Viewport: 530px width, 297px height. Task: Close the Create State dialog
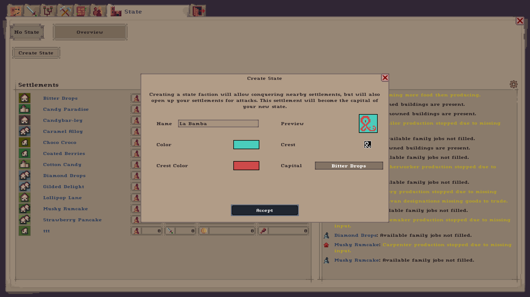click(x=385, y=78)
